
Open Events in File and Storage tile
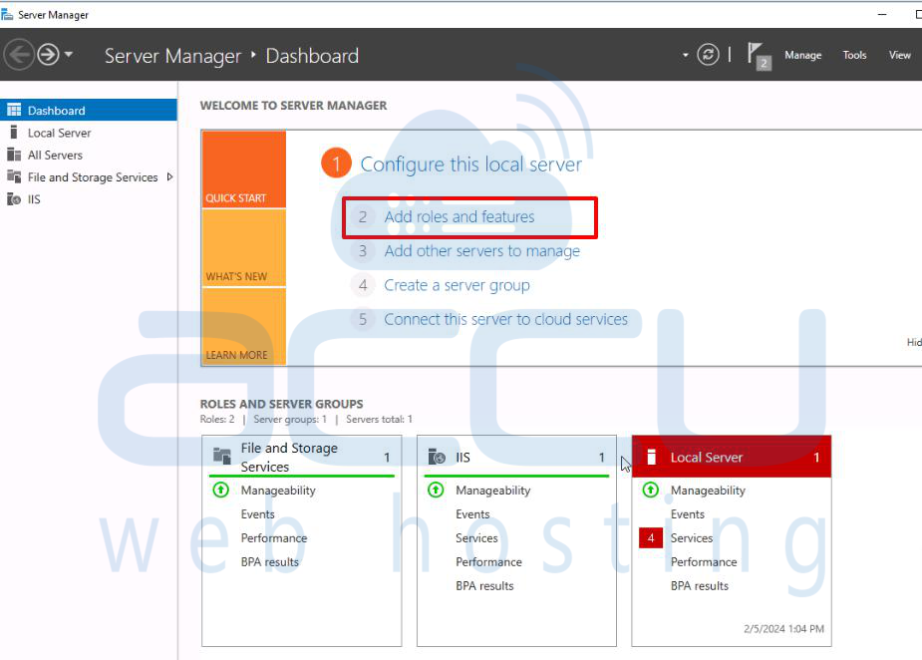tap(257, 514)
